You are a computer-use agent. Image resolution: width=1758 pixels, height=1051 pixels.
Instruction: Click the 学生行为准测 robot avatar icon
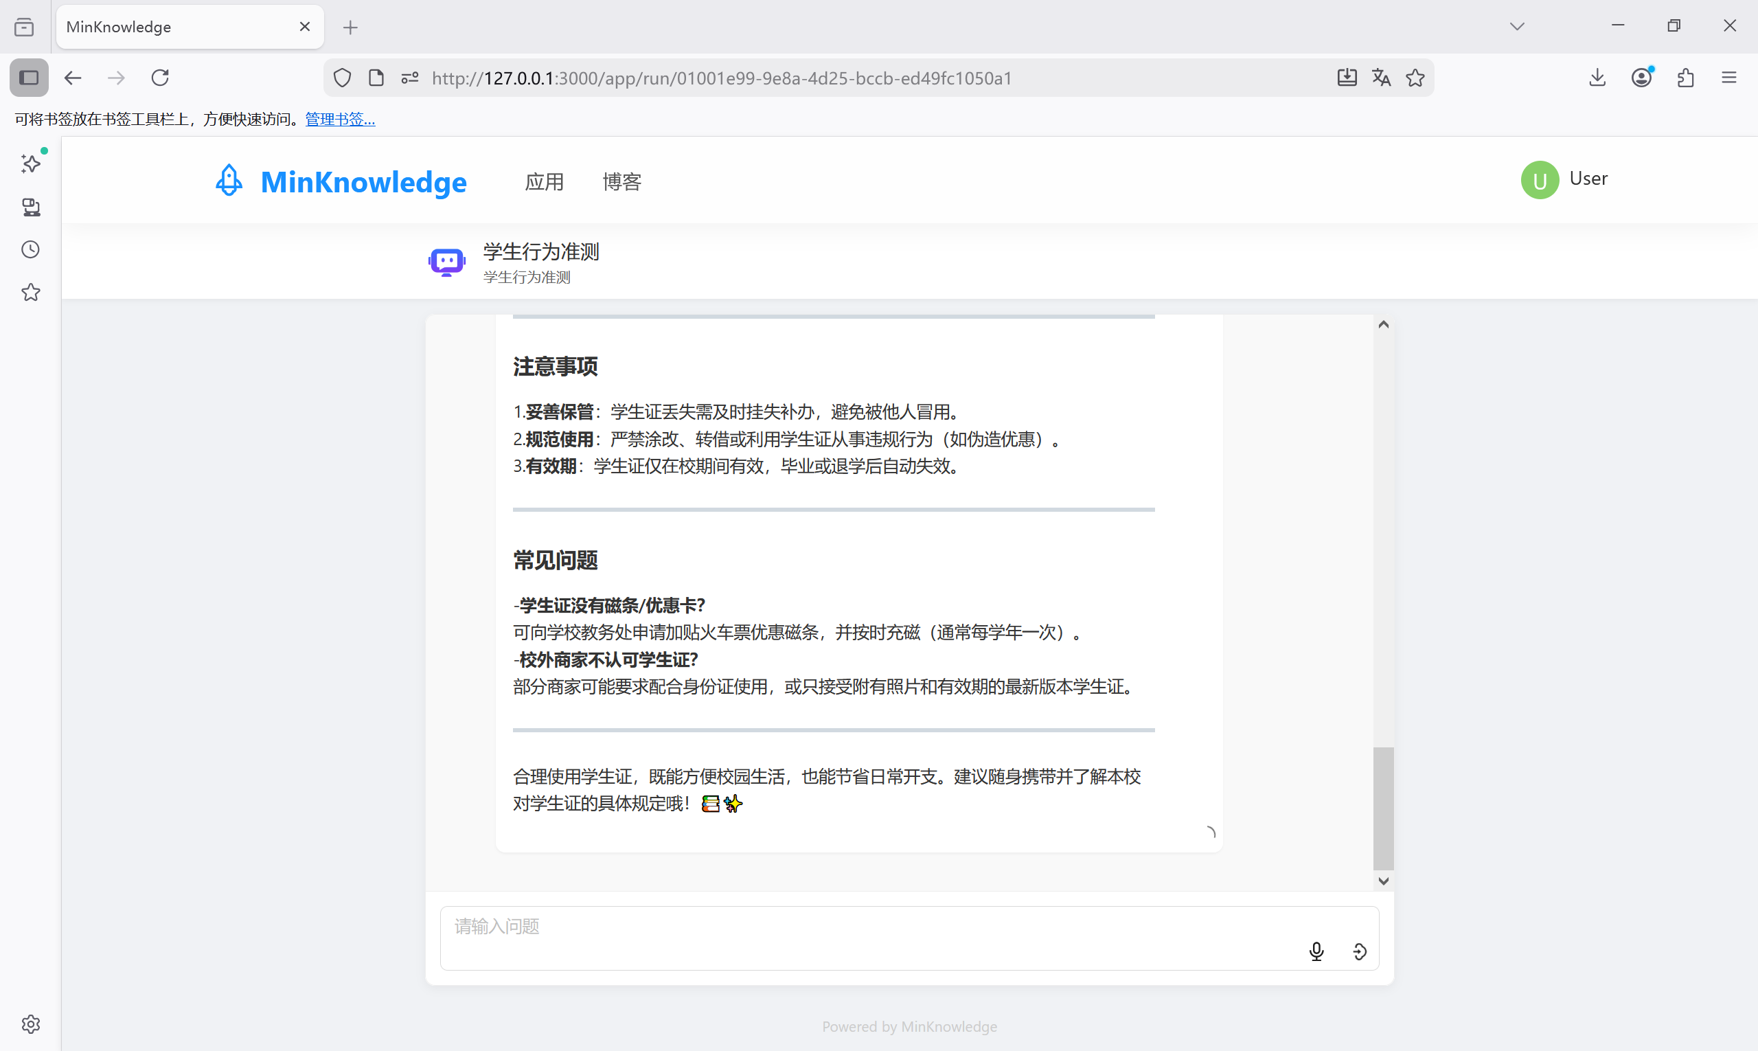click(446, 262)
